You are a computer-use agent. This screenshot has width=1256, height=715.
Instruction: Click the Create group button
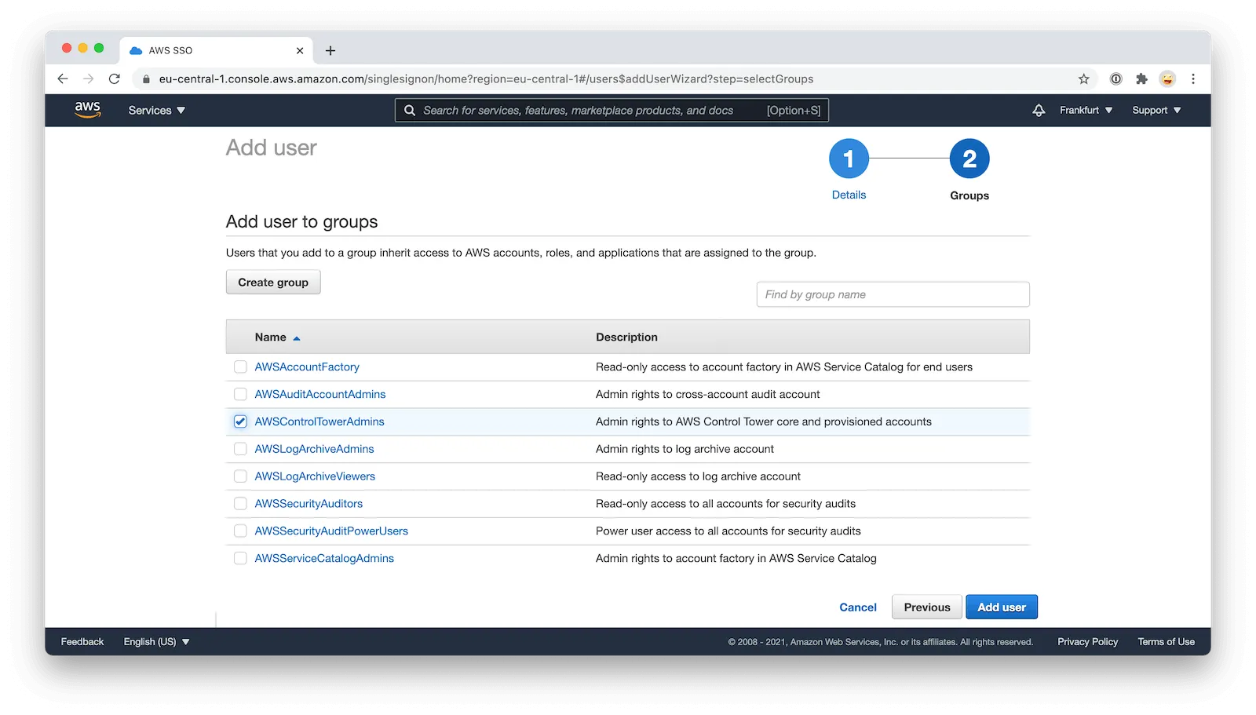point(273,282)
